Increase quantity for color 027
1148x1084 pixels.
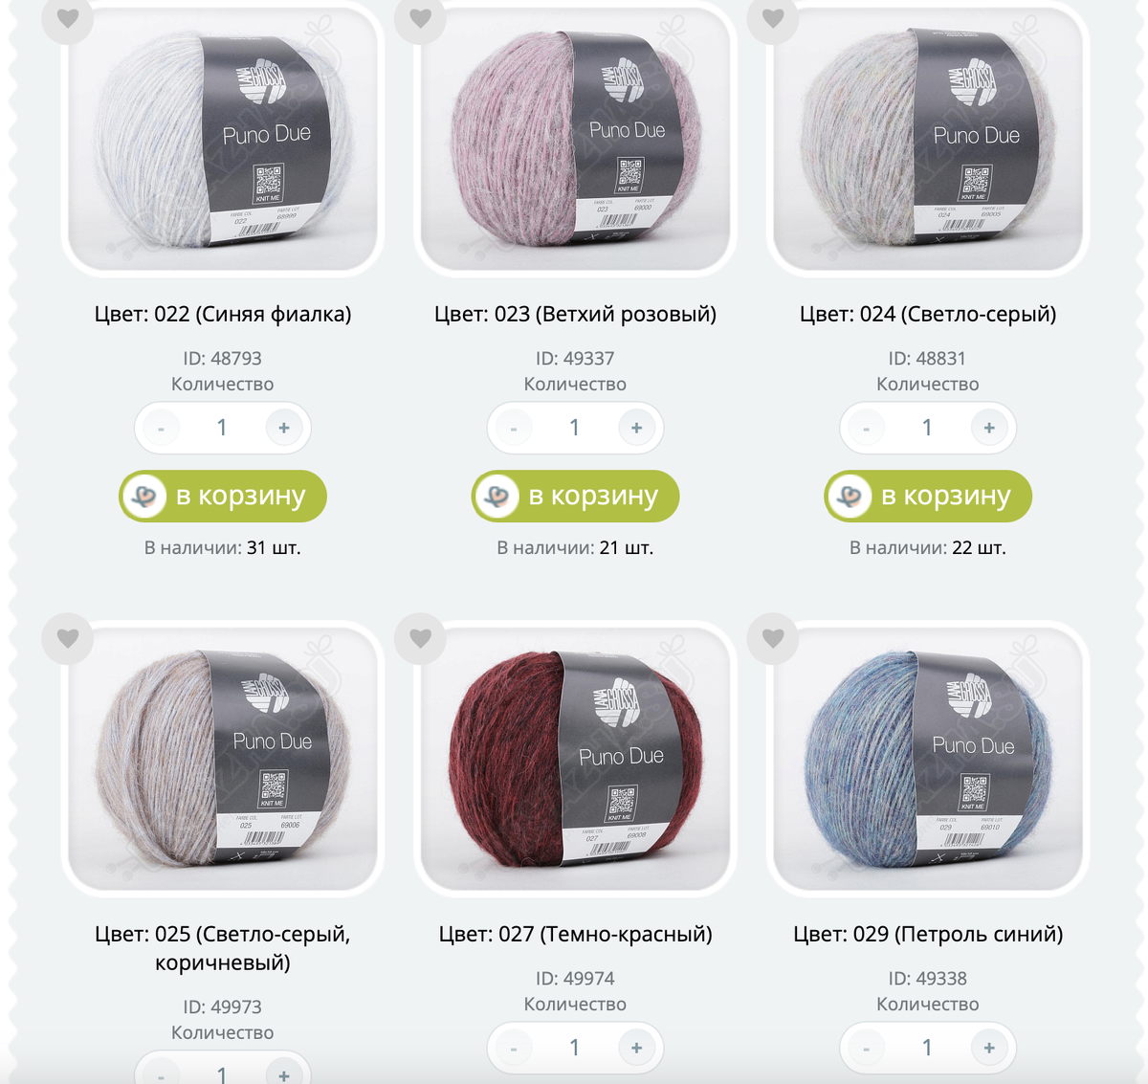coord(636,1048)
